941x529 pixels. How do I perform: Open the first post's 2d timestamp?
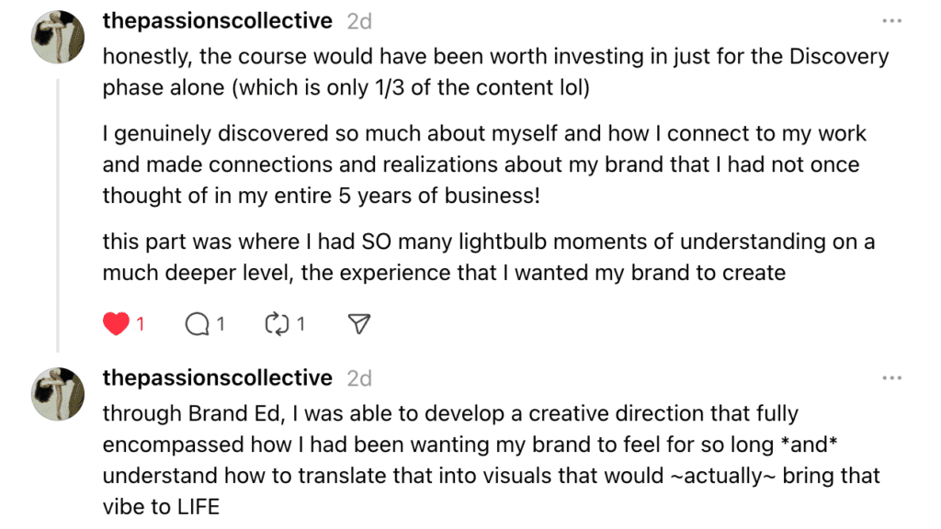click(x=359, y=21)
